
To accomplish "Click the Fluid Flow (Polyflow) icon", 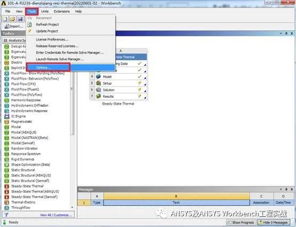I will (x=6, y=95).
